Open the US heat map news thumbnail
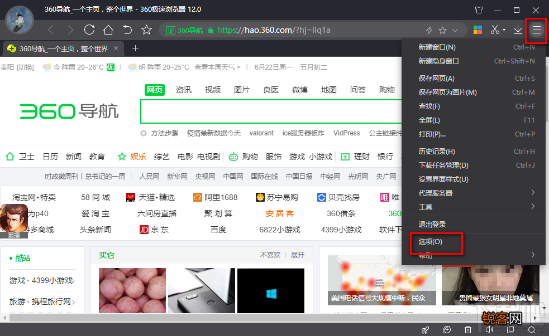This screenshot has height=336, width=549. tap(381, 280)
